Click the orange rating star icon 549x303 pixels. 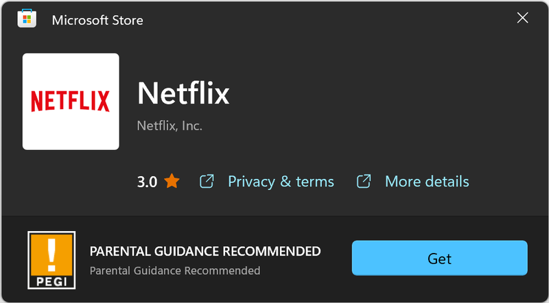pos(172,182)
